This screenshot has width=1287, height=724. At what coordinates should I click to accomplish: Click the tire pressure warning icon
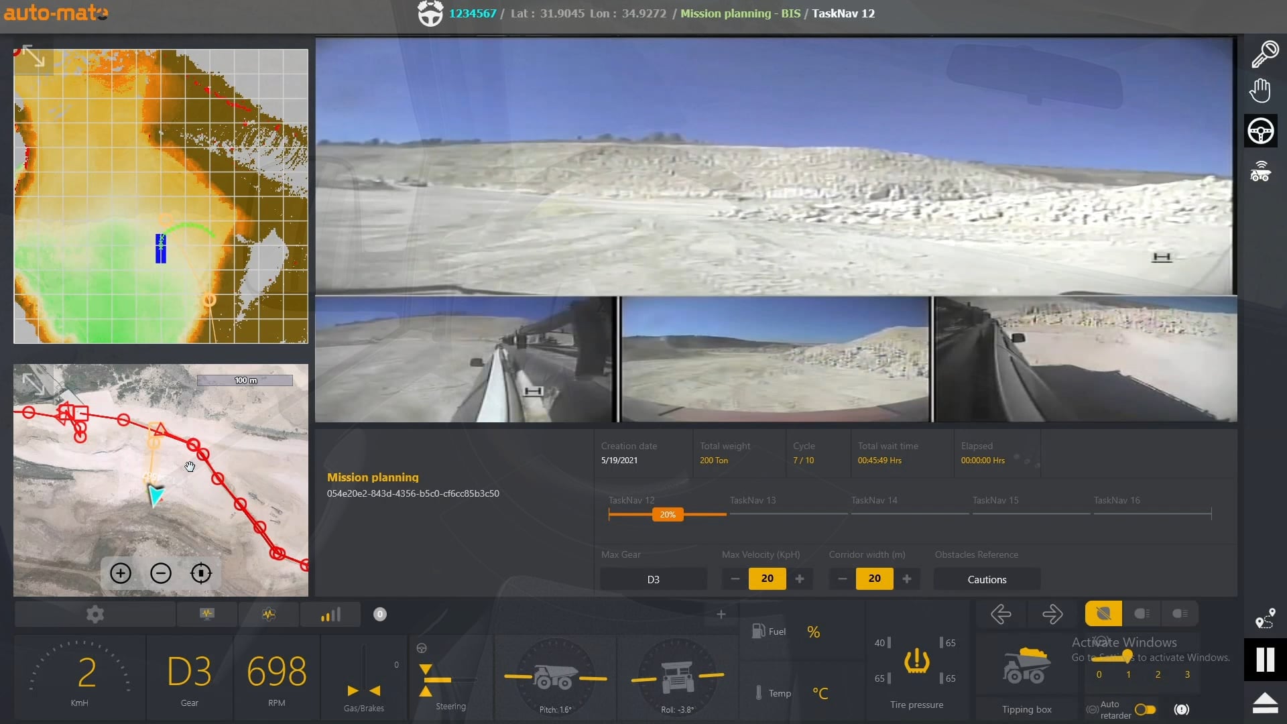coord(916,660)
